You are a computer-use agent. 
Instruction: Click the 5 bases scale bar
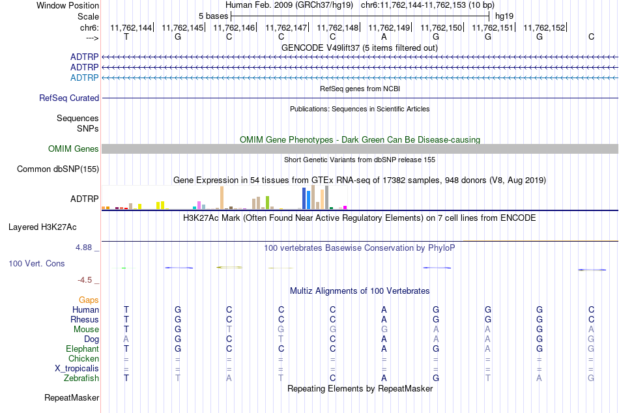360,16
